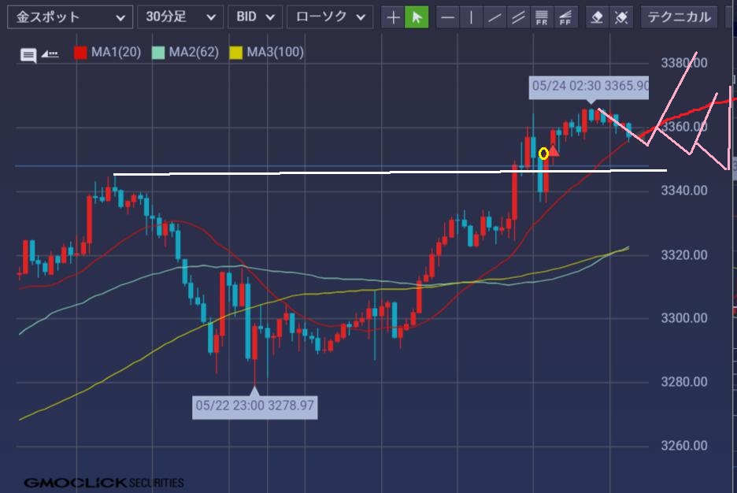Click the MA2(62) legend label
This screenshot has height=493, width=737.
pos(194,52)
